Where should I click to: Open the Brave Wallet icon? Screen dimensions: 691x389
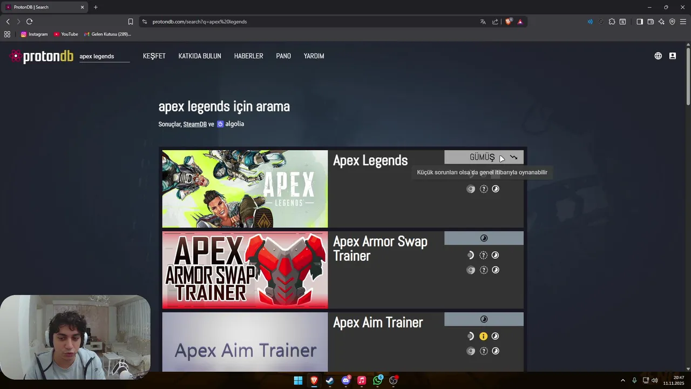coord(651,22)
